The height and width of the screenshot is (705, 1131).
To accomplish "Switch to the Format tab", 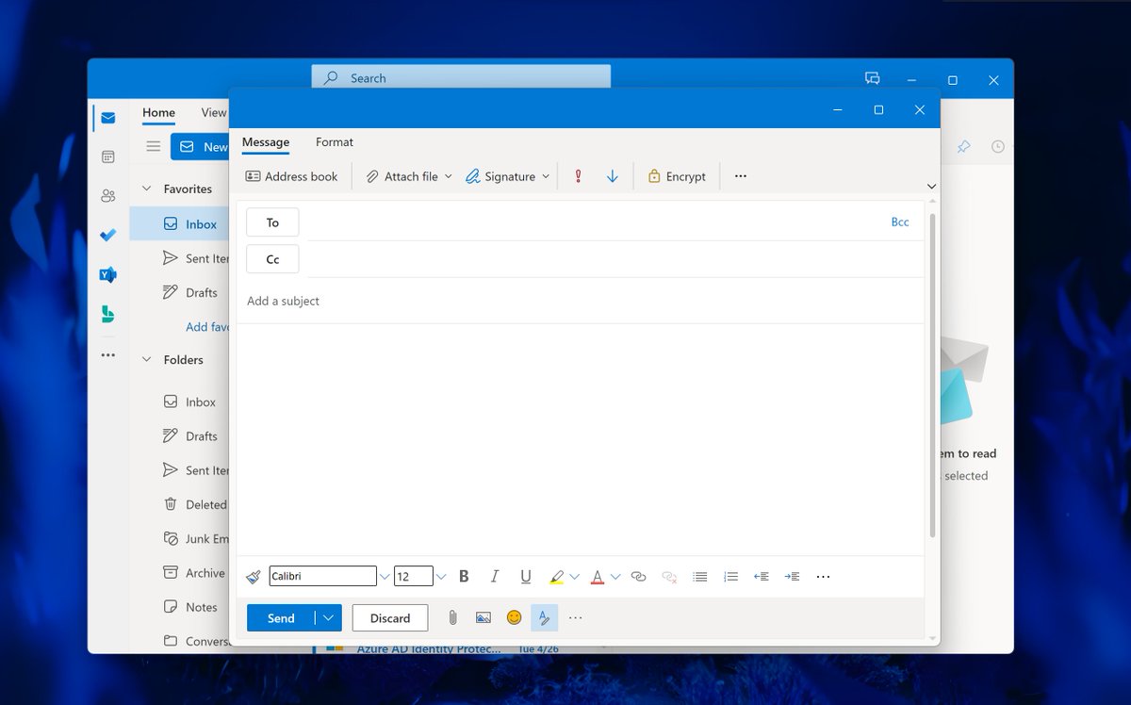I will point(334,142).
